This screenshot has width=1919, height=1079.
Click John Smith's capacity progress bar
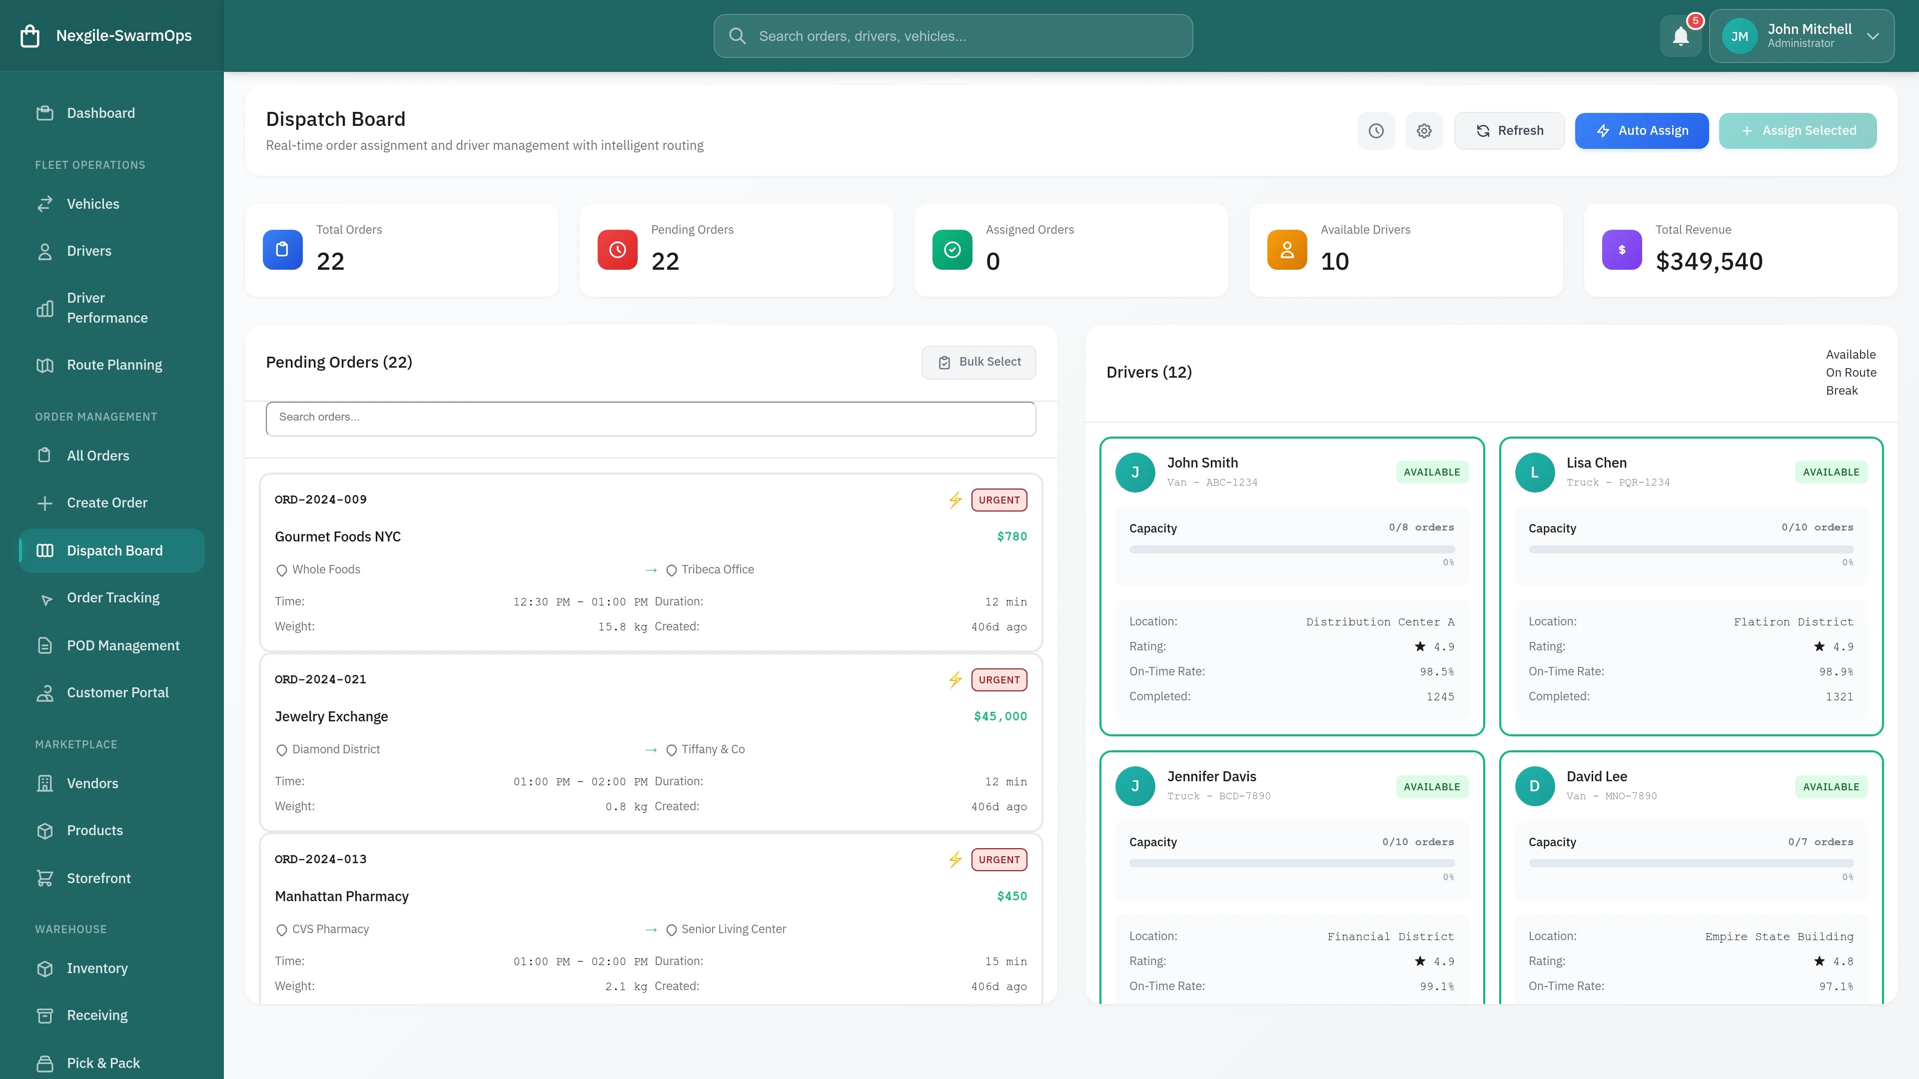click(1291, 549)
